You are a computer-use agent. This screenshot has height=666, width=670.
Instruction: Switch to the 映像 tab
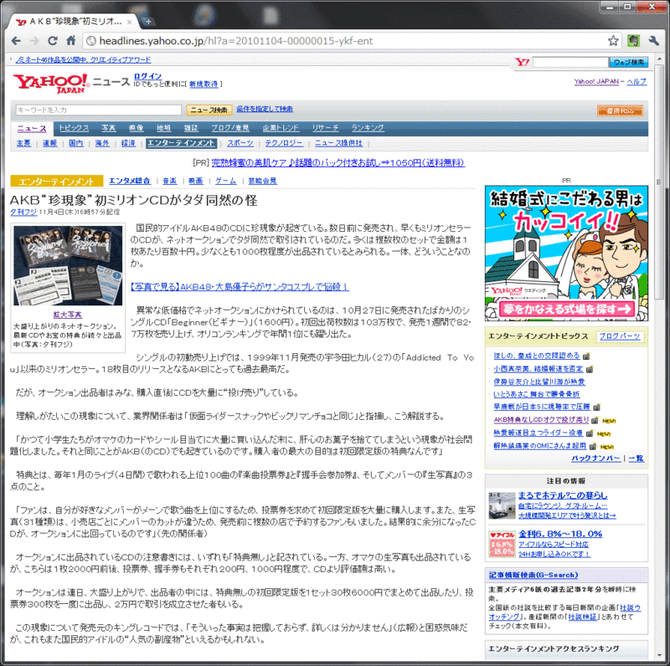(136, 128)
